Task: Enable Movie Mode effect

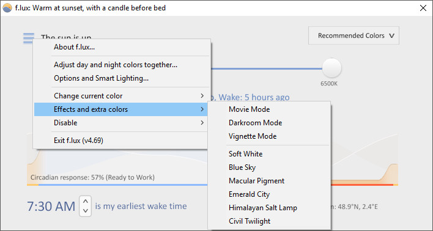Action: pos(269,109)
